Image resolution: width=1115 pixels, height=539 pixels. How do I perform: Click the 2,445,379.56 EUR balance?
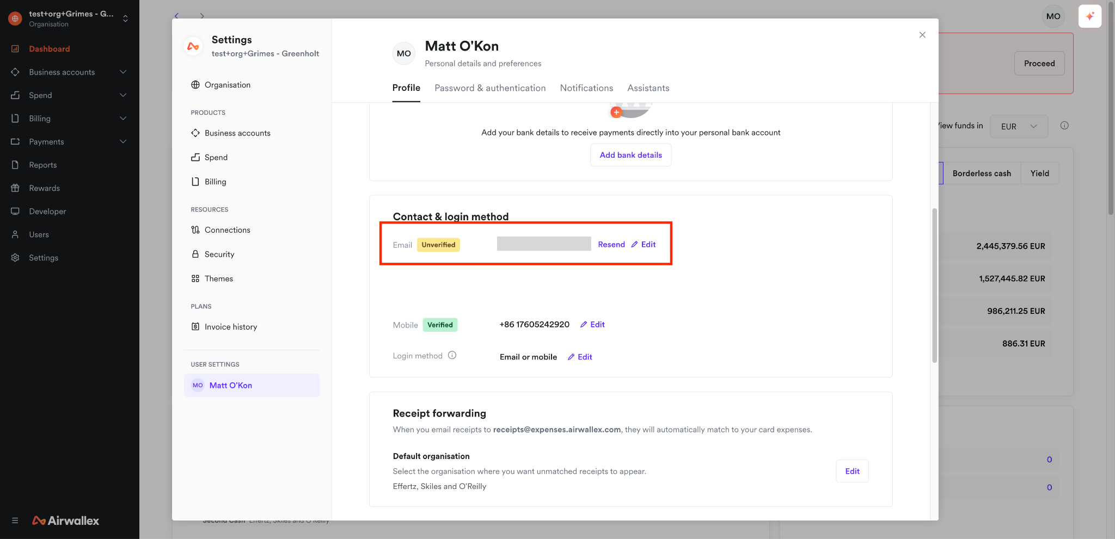[x=1010, y=246]
